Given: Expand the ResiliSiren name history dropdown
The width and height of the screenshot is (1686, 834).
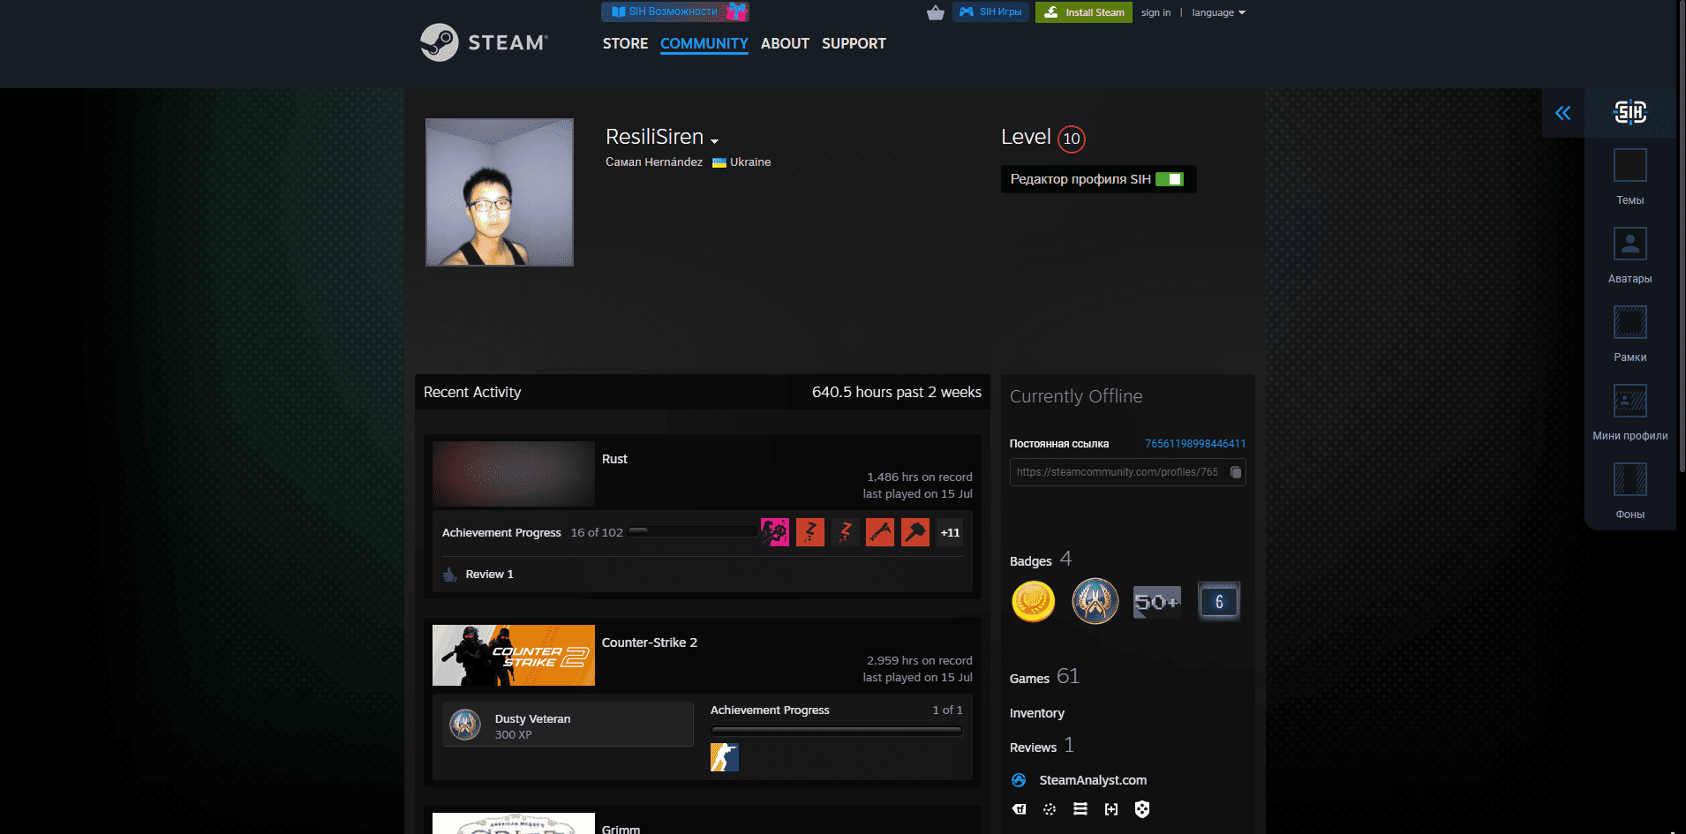Looking at the screenshot, I should (714, 141).
